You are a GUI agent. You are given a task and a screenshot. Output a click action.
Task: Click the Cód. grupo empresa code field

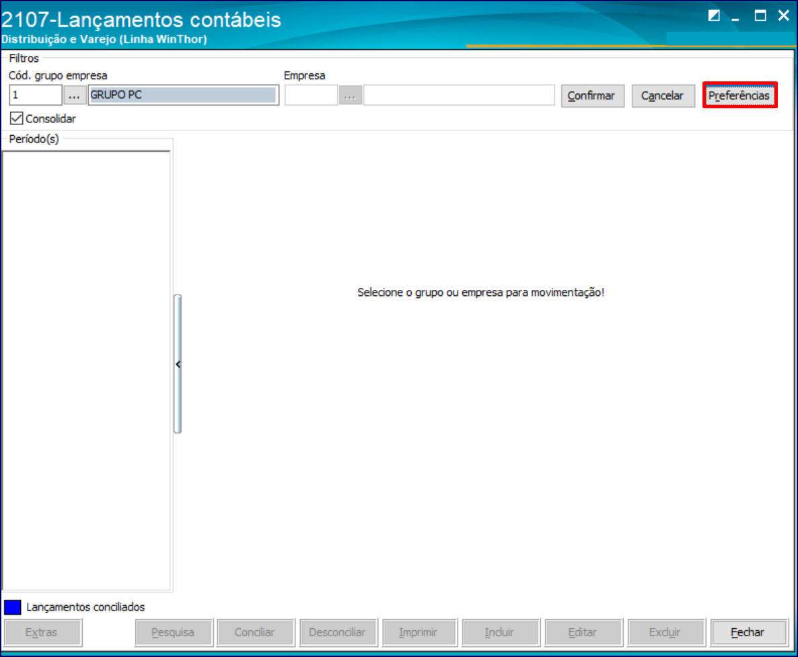[x=36, y=95]
